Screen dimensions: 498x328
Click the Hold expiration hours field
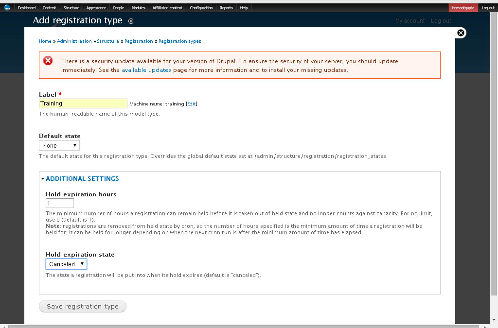coord(60,203)
